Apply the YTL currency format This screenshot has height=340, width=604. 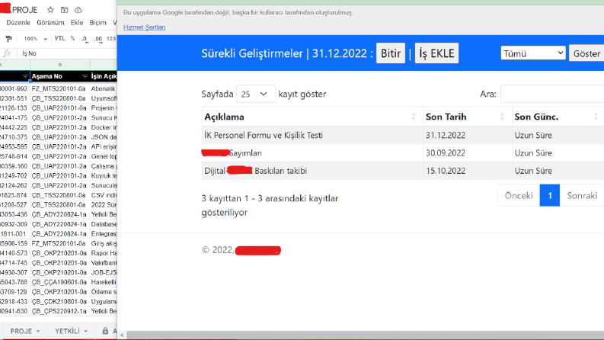point(59,39)
